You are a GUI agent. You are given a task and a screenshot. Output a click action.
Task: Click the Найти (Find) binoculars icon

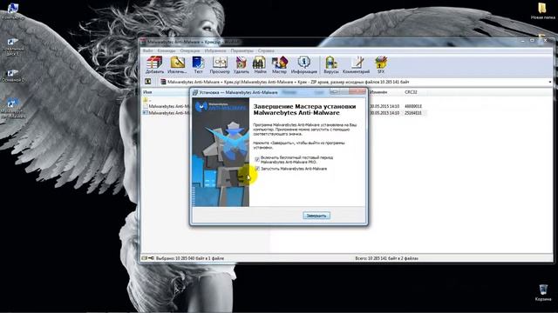click(x=260, y=65)
